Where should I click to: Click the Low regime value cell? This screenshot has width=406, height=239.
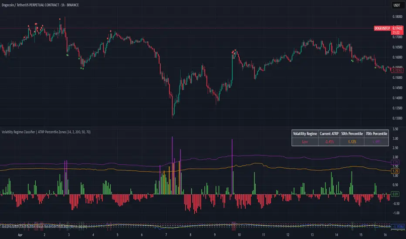coord(305,142)
